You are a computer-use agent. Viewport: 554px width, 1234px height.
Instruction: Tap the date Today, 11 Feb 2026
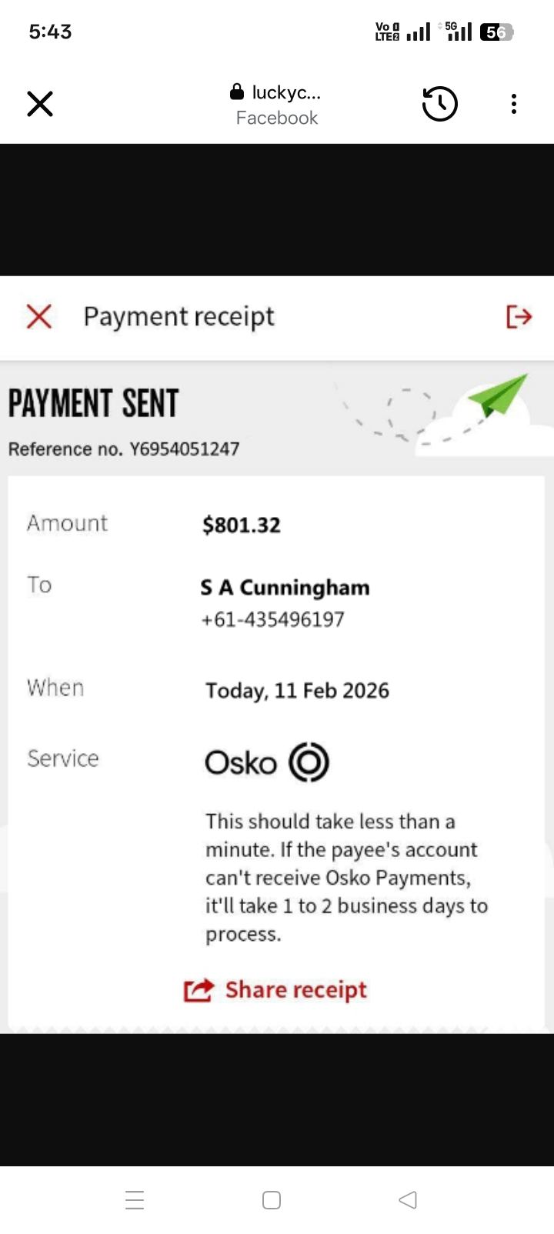(x=297, y=691)
